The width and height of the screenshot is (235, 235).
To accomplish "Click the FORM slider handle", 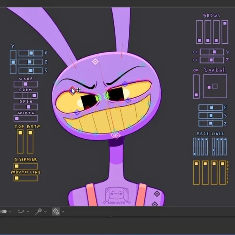I will tap(34, 95).
